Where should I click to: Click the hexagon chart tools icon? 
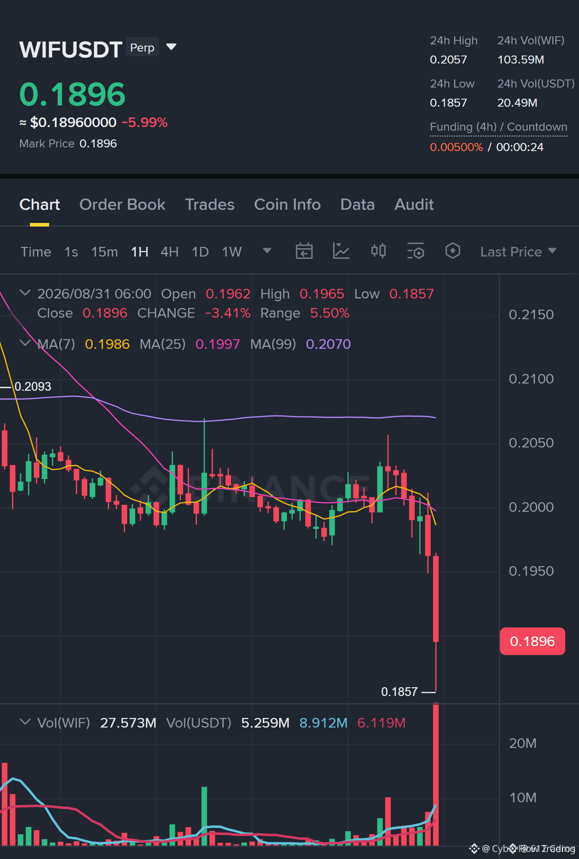(x=452, y=251)
